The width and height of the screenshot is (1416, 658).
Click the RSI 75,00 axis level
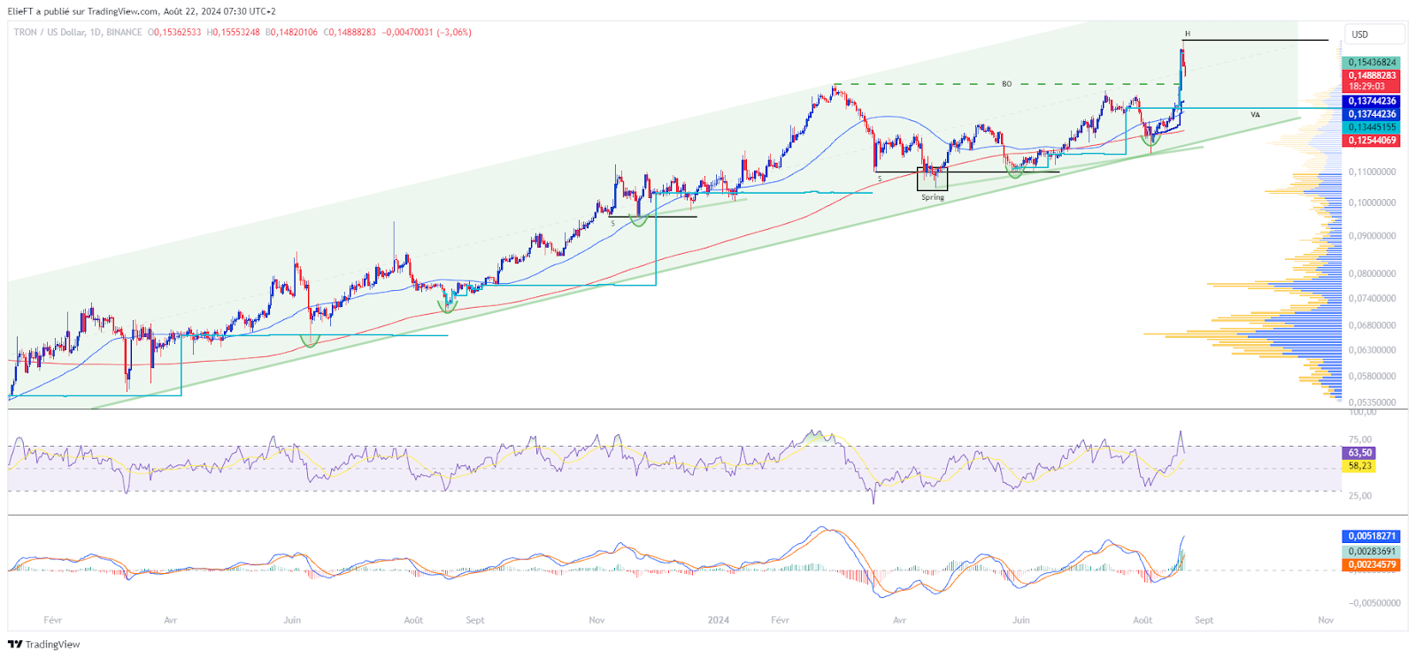(1360, 440)
